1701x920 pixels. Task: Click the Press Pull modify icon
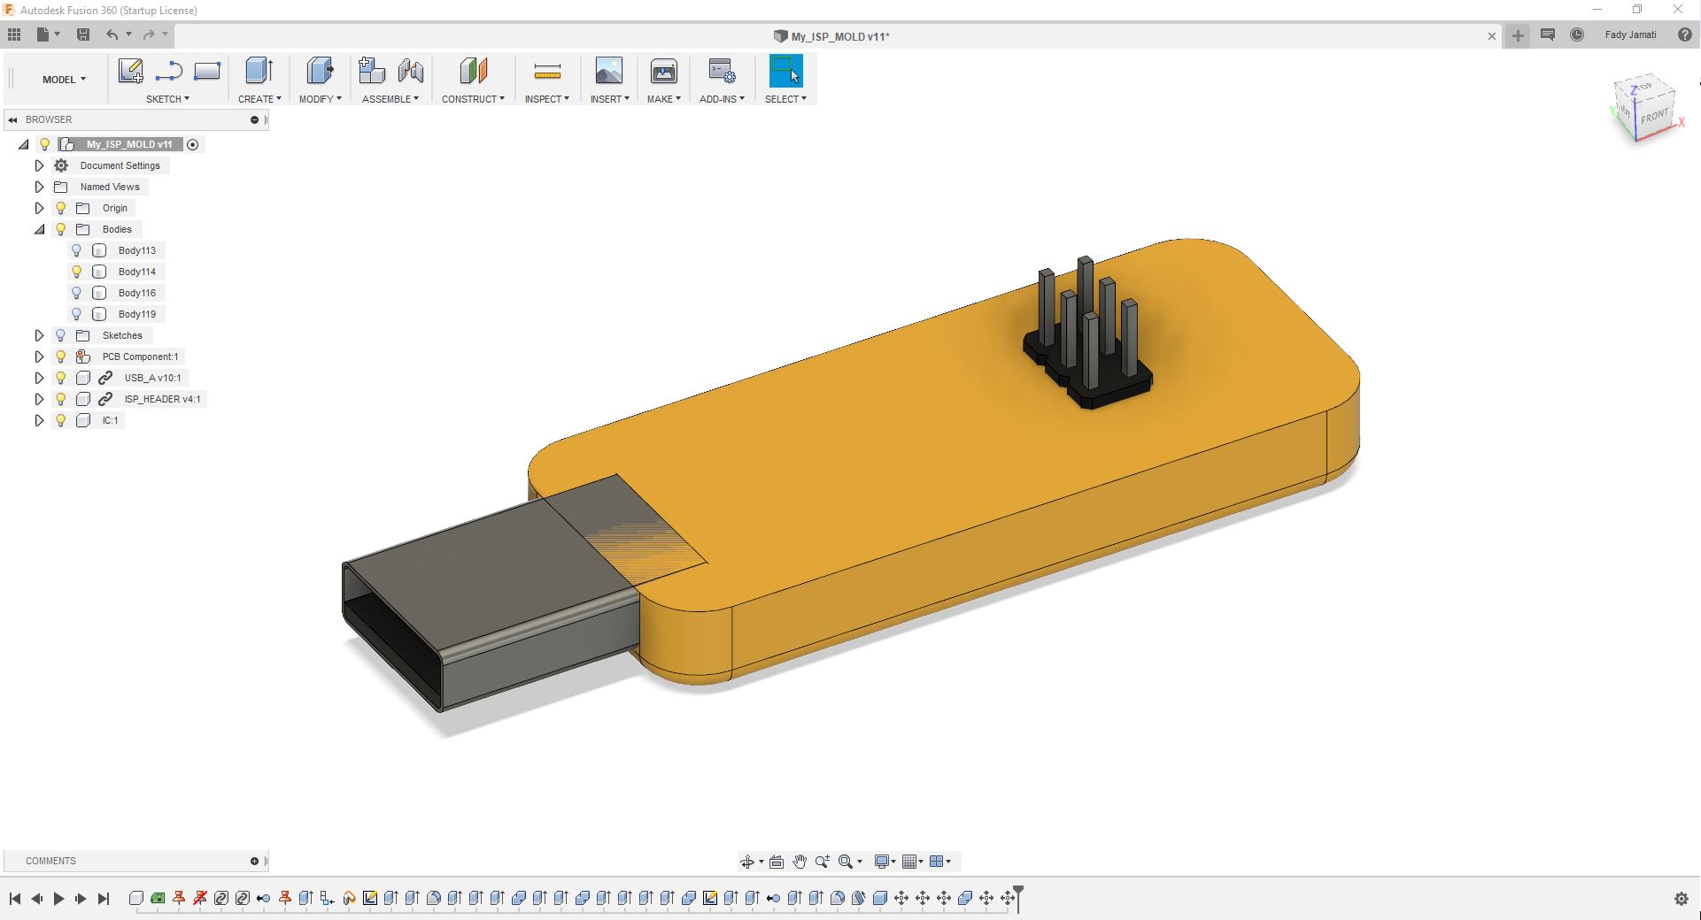320,71
